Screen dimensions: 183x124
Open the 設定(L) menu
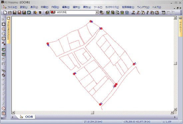[24, 7]
